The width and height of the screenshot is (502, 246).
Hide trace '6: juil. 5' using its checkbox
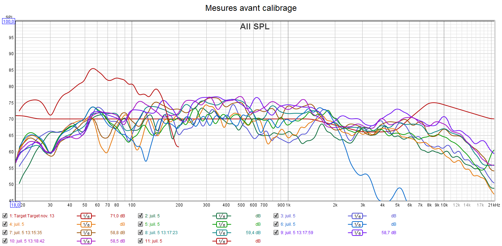[276, 224]
